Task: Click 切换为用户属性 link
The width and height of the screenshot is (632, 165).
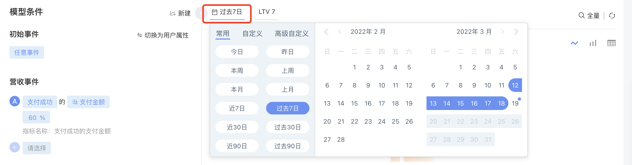Action: (x=163, y=35)
